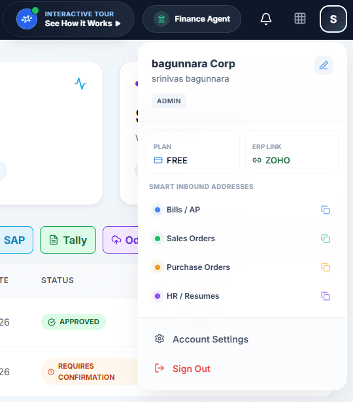Viewport: 353px width, 402px height.
Task: Click the Finance Agent bank building icon
Action: [x=161, y=19]
